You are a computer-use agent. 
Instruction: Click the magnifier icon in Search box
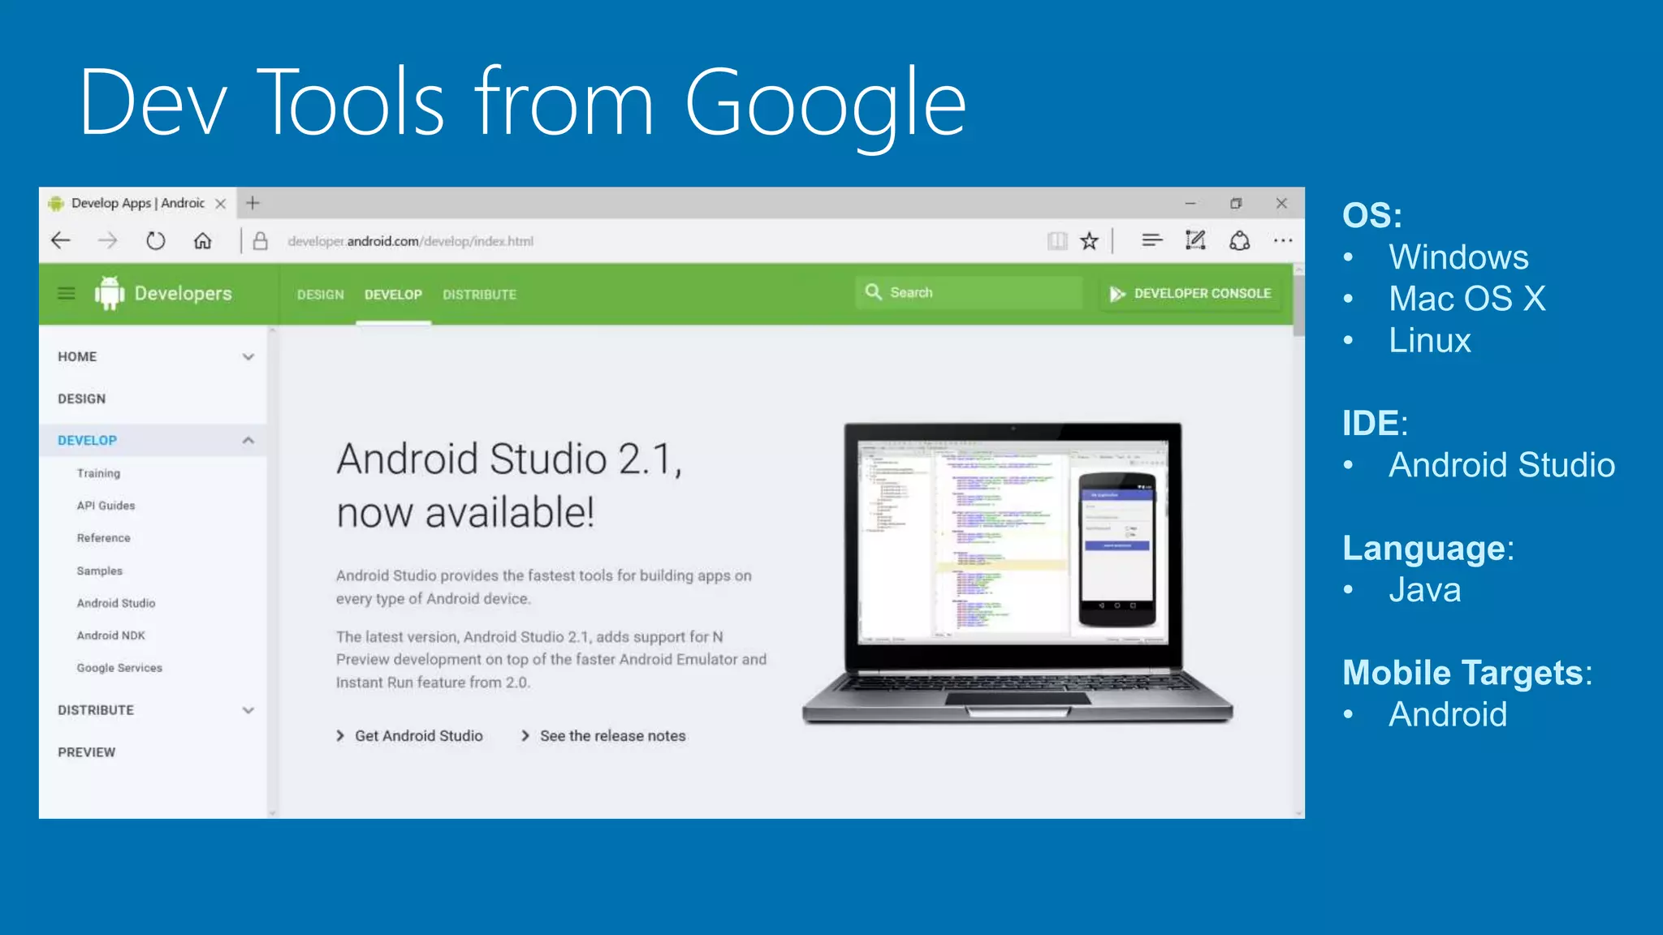coord(874,292)
